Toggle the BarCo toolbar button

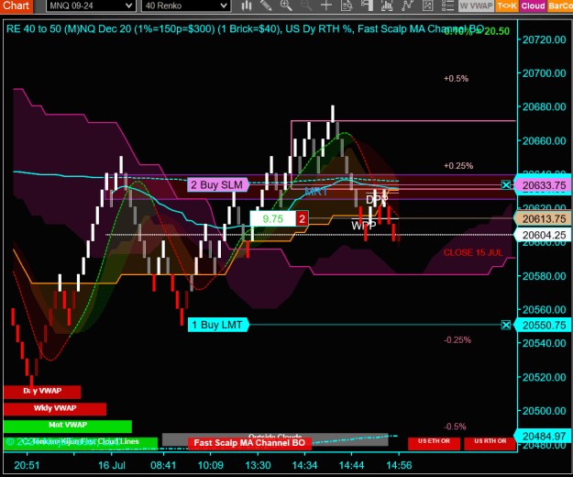(560, 6)
